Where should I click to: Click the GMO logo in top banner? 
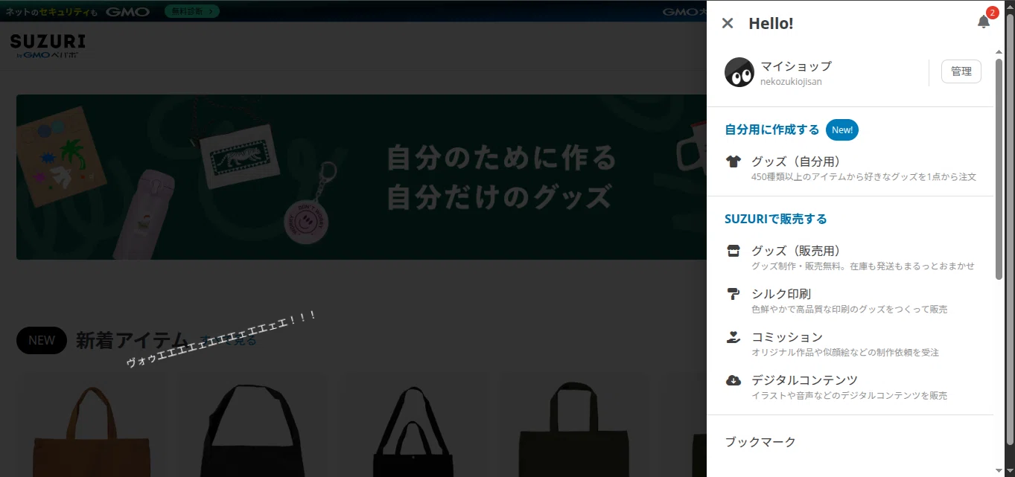(127, 11)
